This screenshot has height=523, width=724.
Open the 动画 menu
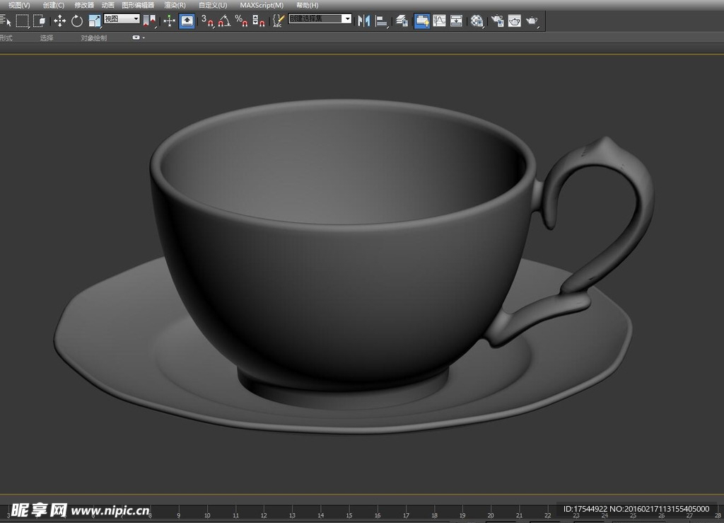[108, 5]
